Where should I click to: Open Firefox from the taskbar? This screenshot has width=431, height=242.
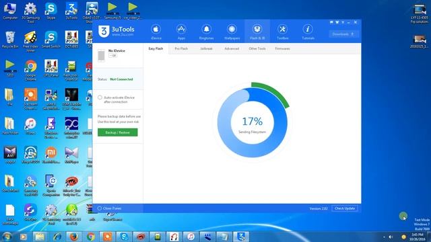[73, 237]
